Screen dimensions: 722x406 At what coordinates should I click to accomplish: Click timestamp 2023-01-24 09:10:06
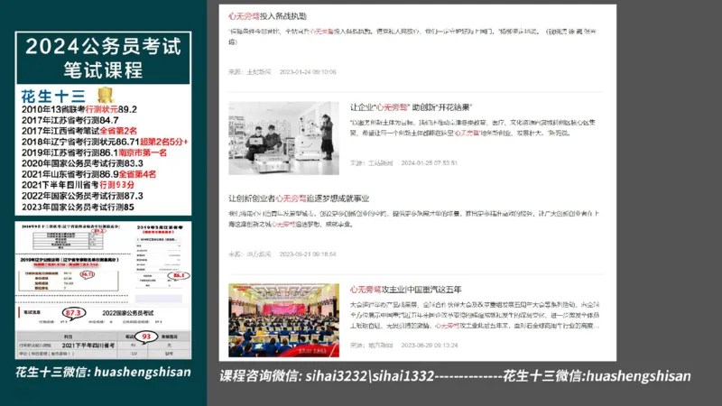click(308, 72)
